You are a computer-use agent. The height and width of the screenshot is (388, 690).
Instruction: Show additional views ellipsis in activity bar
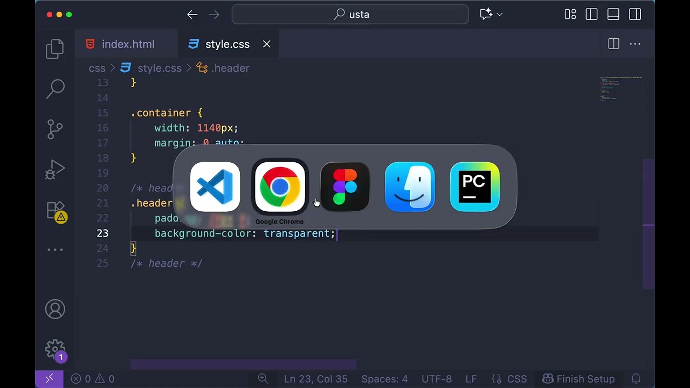pyautogui.click(x=55, y=250)
